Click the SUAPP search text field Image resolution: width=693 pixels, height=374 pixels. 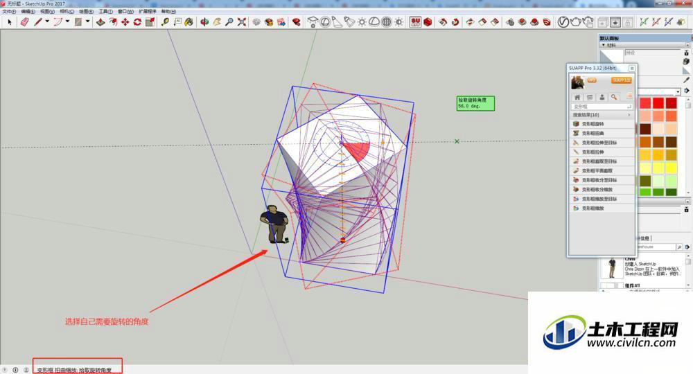[x=602, y=107]
